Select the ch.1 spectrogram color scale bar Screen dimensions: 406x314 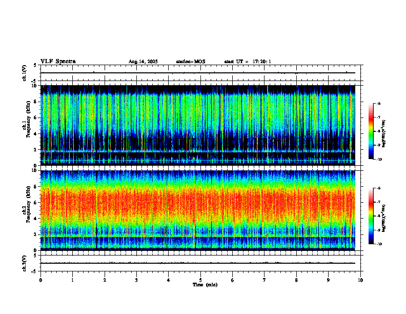click(x=371, y=131)
